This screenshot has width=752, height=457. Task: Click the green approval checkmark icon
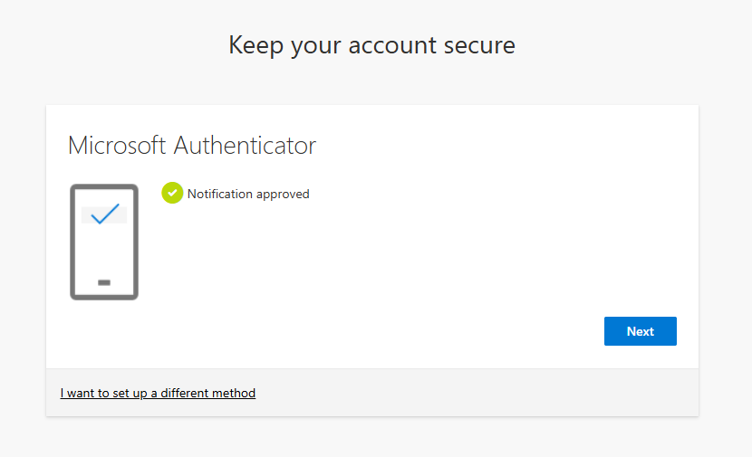point(172,193)
